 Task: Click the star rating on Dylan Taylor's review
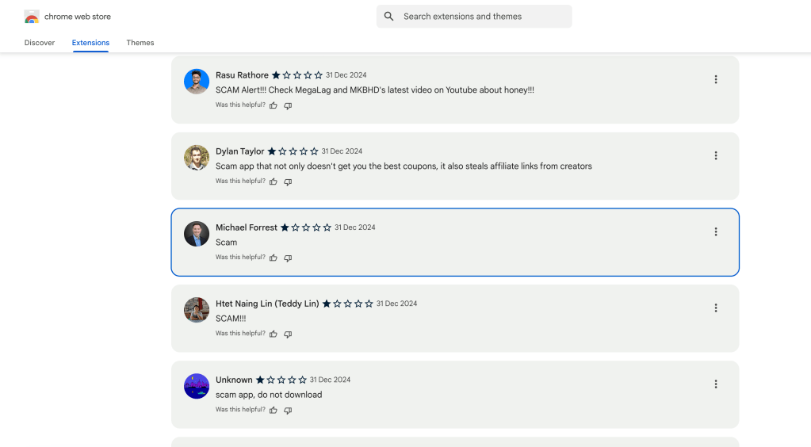(293, 151)
